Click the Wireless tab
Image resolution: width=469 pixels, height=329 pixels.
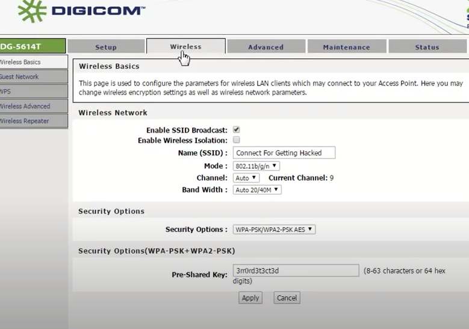(x=185, y=46)
